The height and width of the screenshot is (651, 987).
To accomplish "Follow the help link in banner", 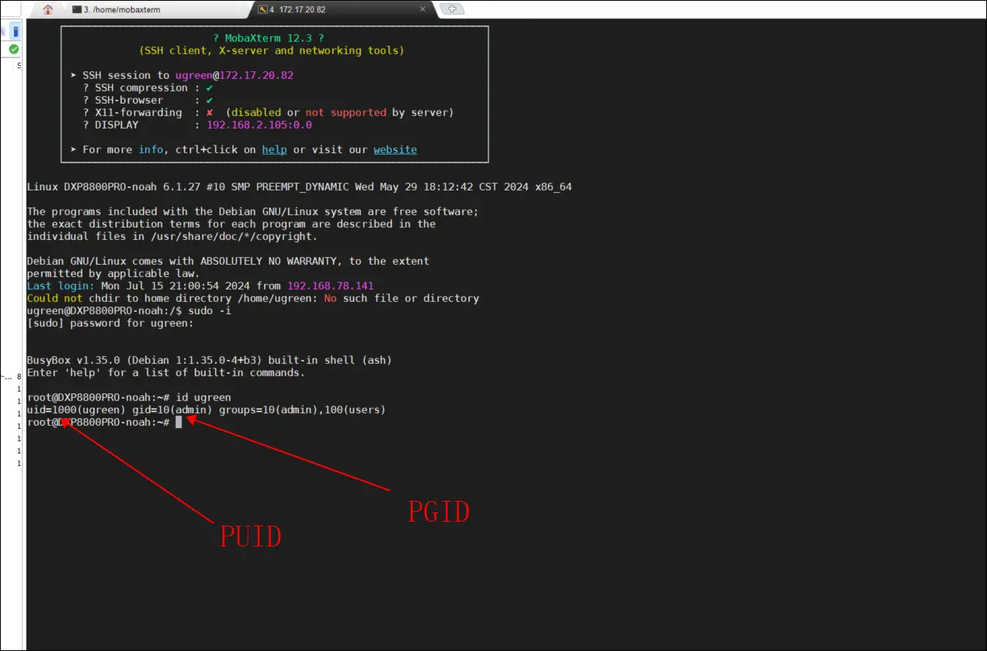I will (274, 149).
